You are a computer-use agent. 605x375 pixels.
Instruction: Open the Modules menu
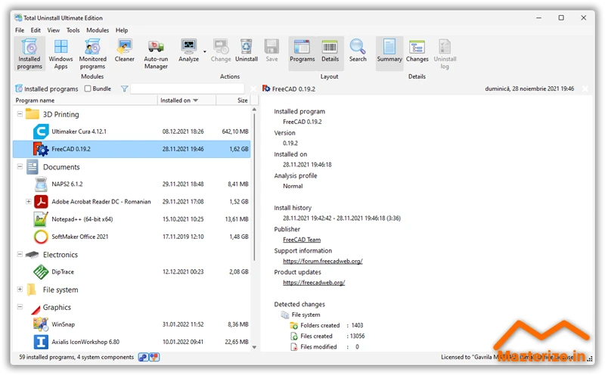point(98,30)
